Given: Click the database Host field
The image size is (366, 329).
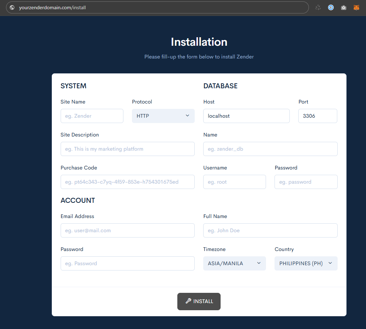Looking at the screenshot, I should [x=246, y=116].
